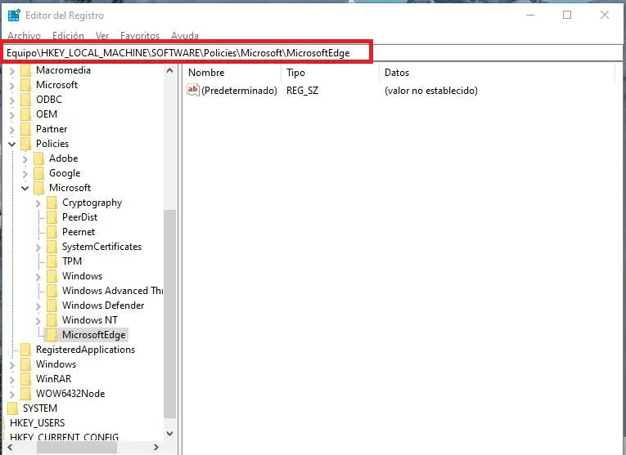The width and height of the screenshot is (626, 455).
Task: Click tree scrollbar up arrow
Action: pyautogui.click(x=169, y=71)
